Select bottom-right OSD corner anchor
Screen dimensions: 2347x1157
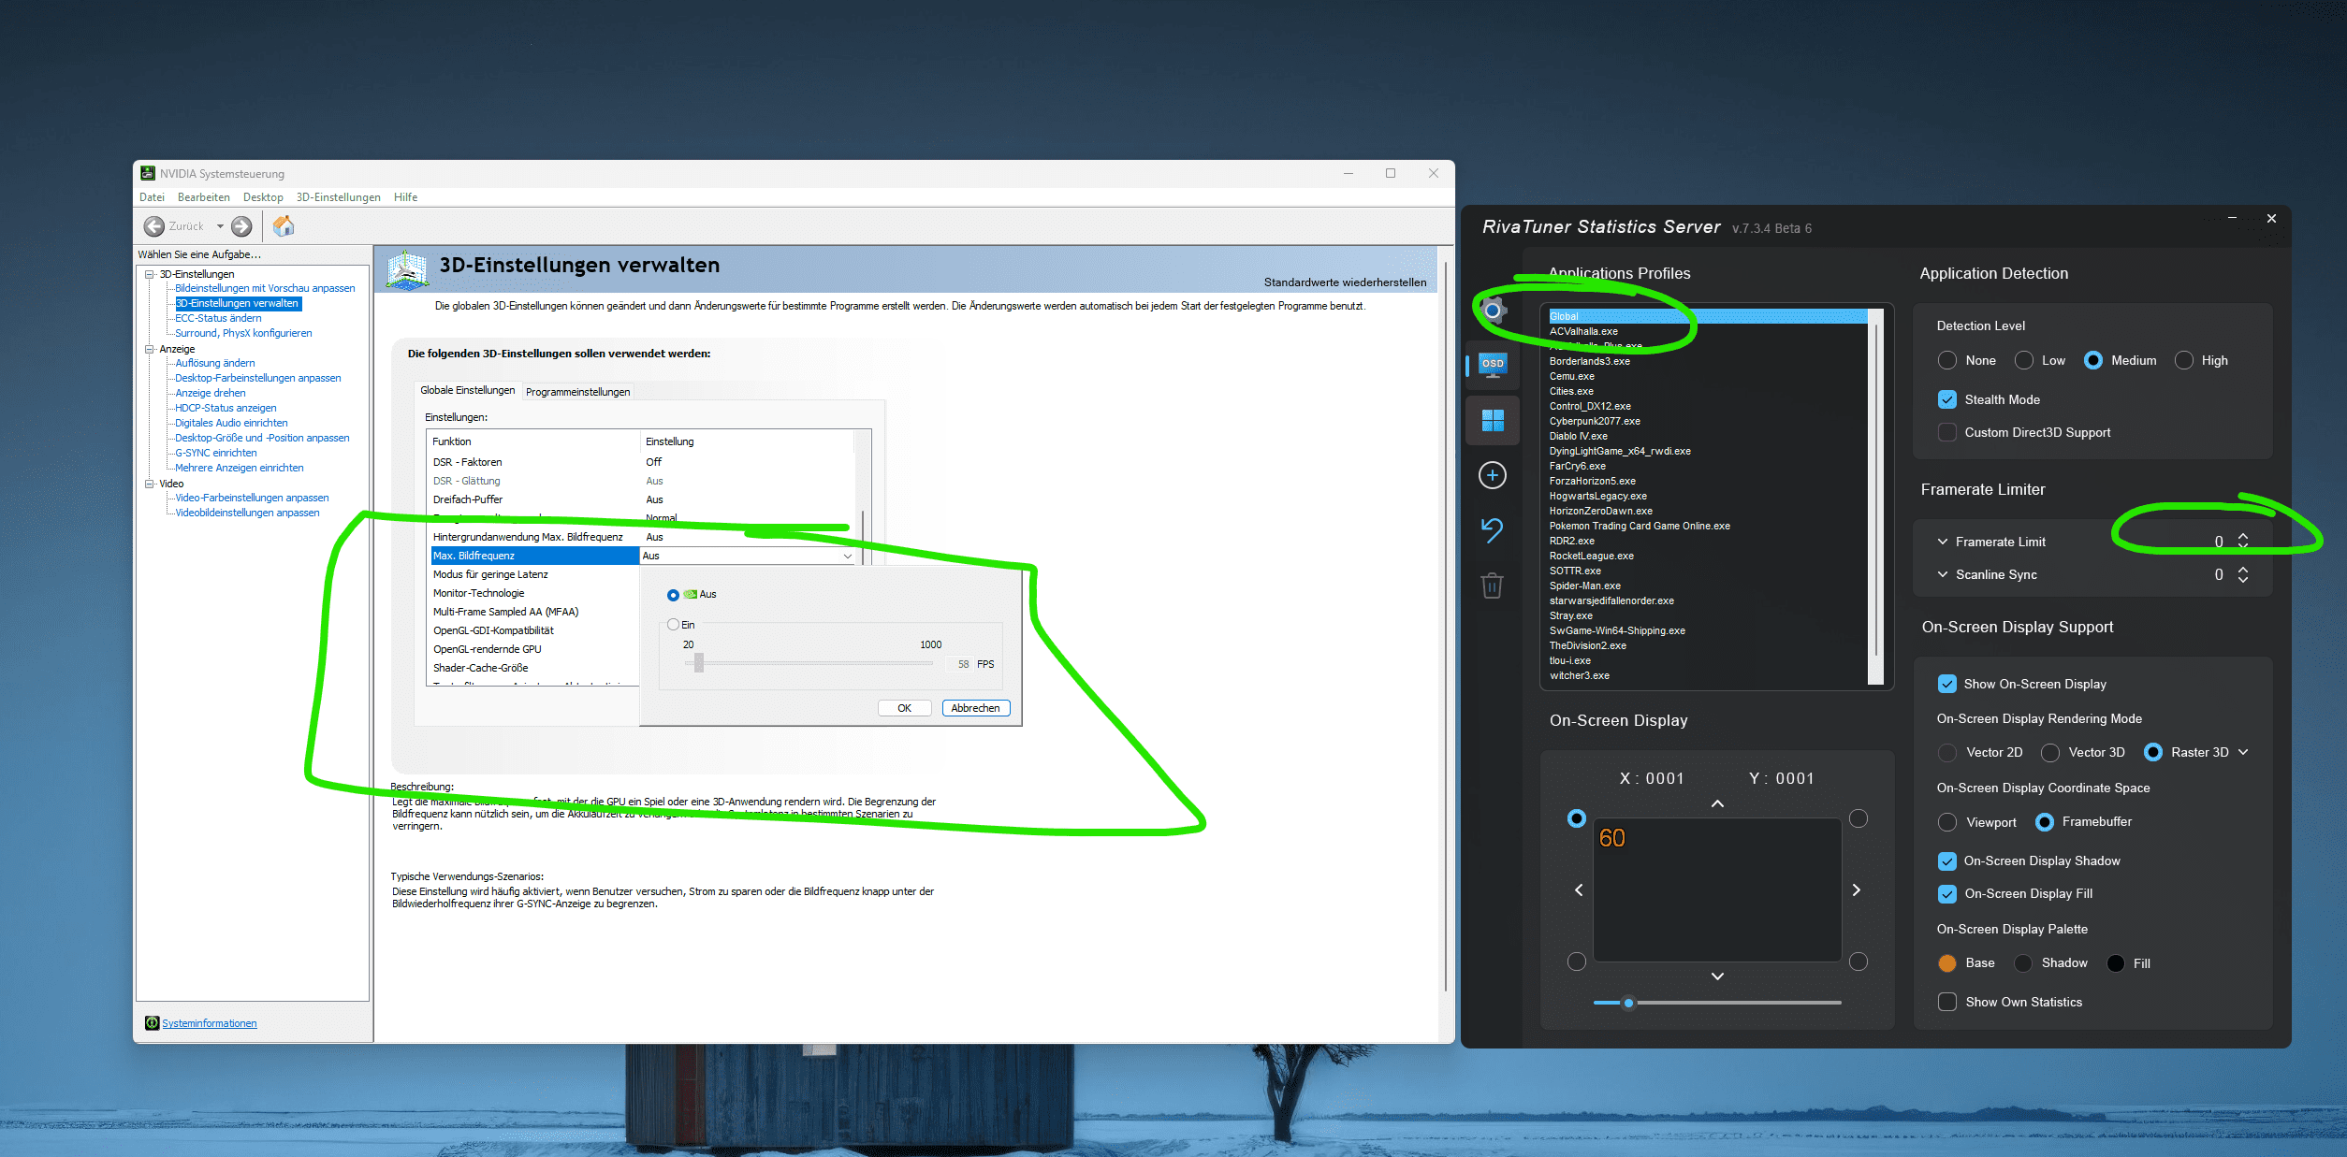[x=1859, y=962]
